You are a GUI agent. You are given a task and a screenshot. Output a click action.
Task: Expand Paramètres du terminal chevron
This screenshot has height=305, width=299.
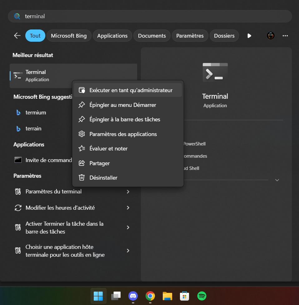point(128,192)
